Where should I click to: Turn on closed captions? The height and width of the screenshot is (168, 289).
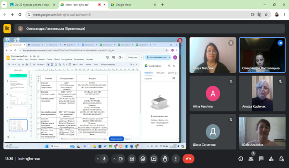(132, 159)
